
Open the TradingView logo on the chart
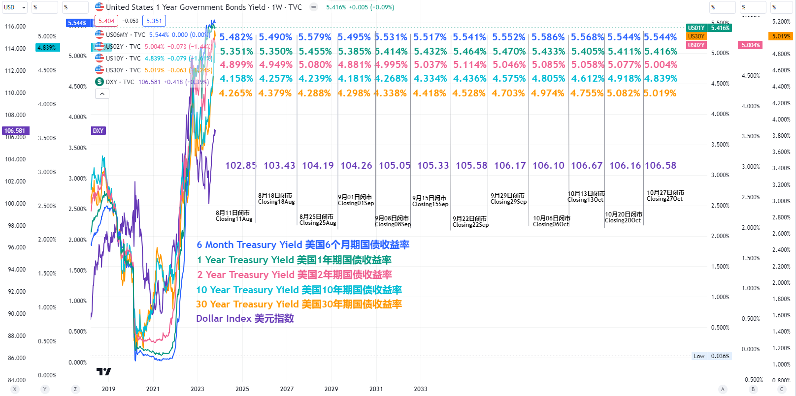point(103,371)
